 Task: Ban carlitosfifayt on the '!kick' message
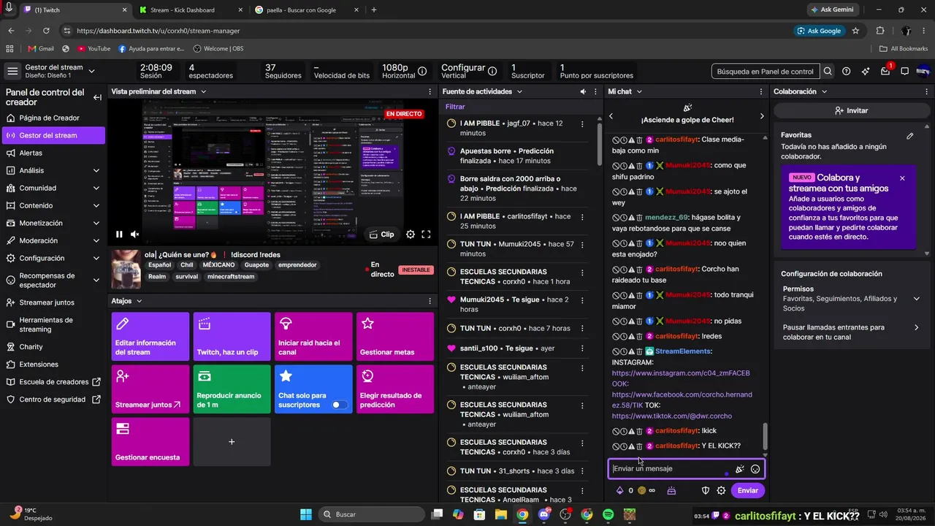(x=616, y=431)
